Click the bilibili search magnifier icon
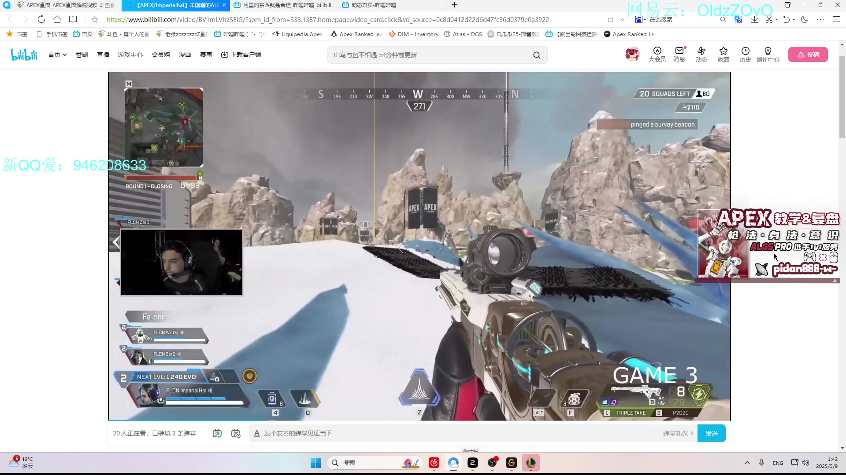 tap(536, 55)
